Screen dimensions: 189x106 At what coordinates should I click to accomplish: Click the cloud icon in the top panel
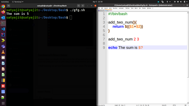[158, 2]
